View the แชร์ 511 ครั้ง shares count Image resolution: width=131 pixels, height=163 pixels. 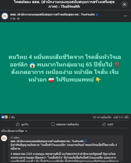(x=121, y=117)
